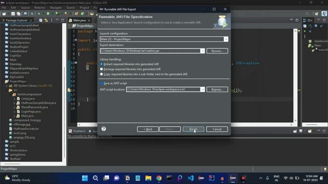Click the Save All toolbar icon

(x=18, y=14)
